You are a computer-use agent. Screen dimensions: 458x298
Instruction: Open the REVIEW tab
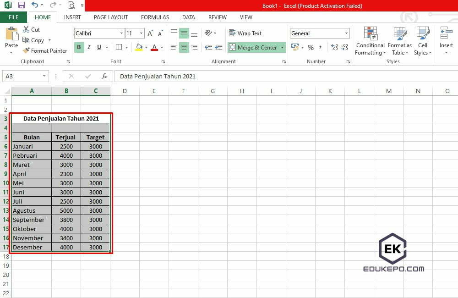(217, 17)
